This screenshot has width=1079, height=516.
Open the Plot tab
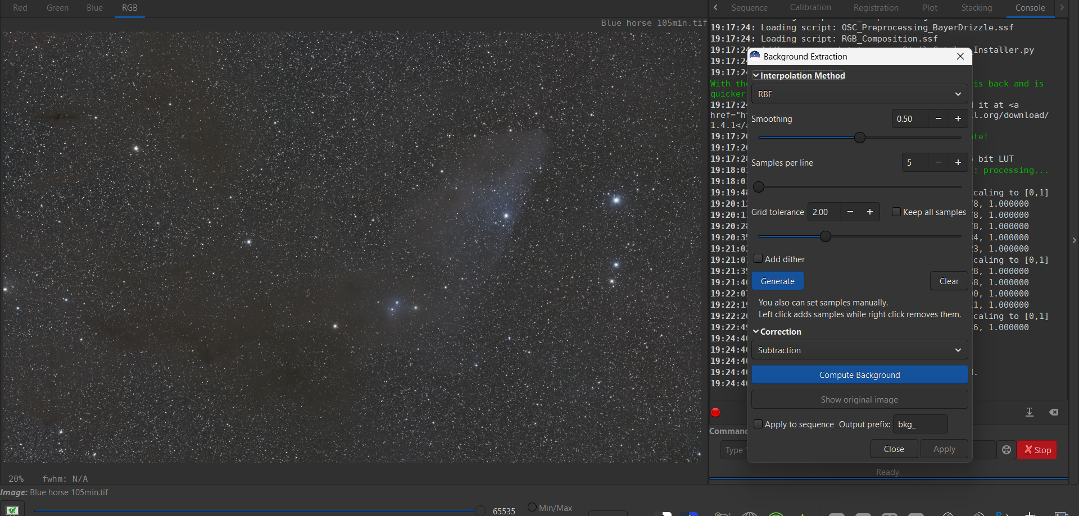(930, 8)
